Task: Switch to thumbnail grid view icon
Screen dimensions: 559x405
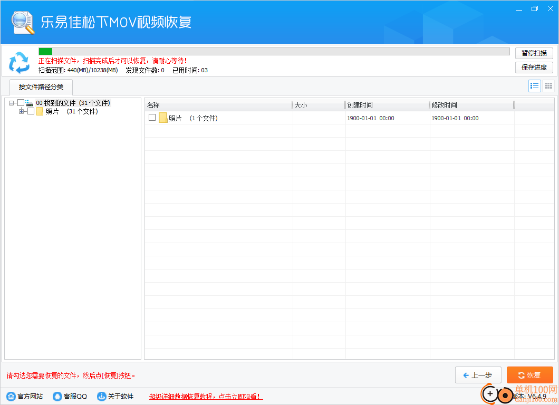Action: tap(548, 86)
